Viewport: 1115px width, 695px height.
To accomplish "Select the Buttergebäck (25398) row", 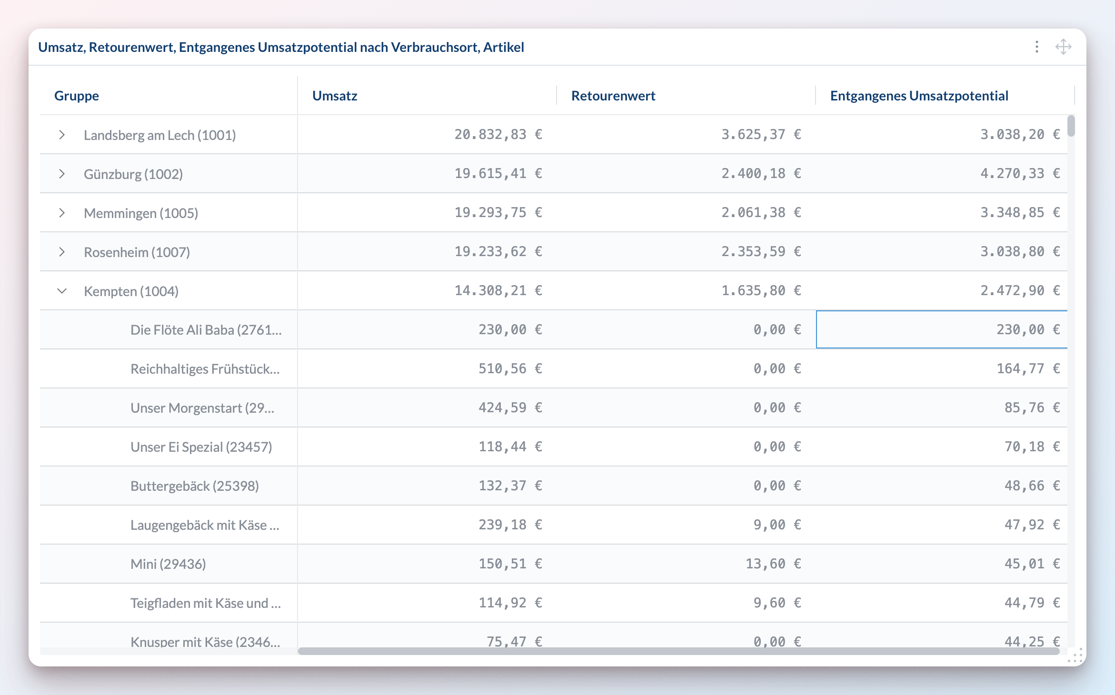I will (194, 486).
